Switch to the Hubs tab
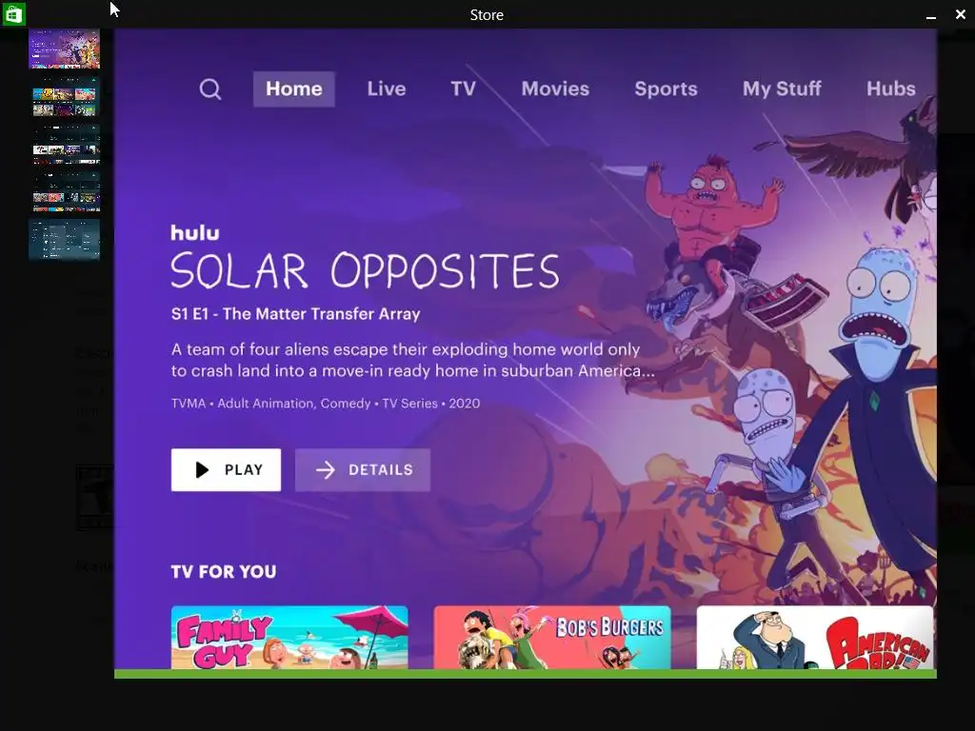This screenshot has width=975, height=731. point(891,89)
